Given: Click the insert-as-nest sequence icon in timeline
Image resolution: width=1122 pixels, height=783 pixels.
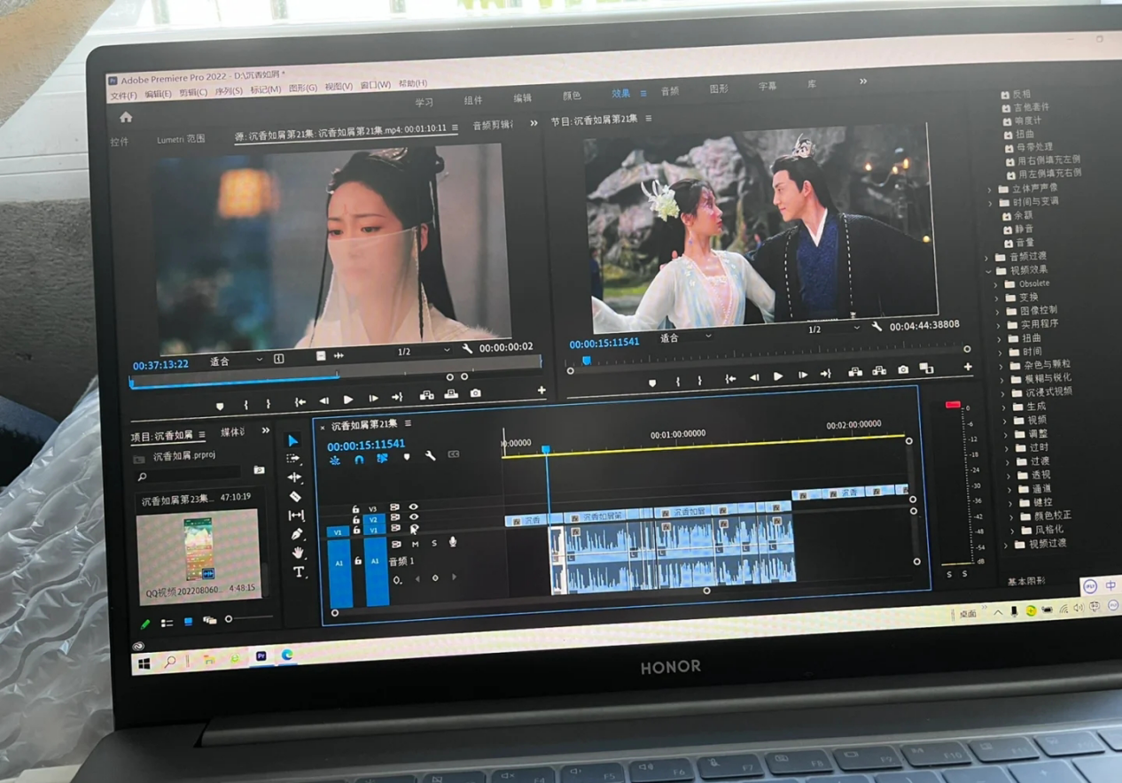Looking at the screenshot, I should pos(335,461).
